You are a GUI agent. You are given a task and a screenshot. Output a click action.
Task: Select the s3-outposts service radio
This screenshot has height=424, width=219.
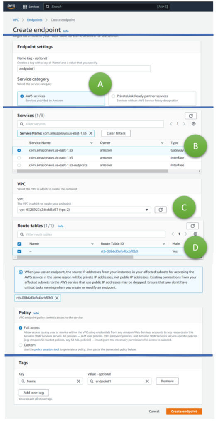(19, 165)
